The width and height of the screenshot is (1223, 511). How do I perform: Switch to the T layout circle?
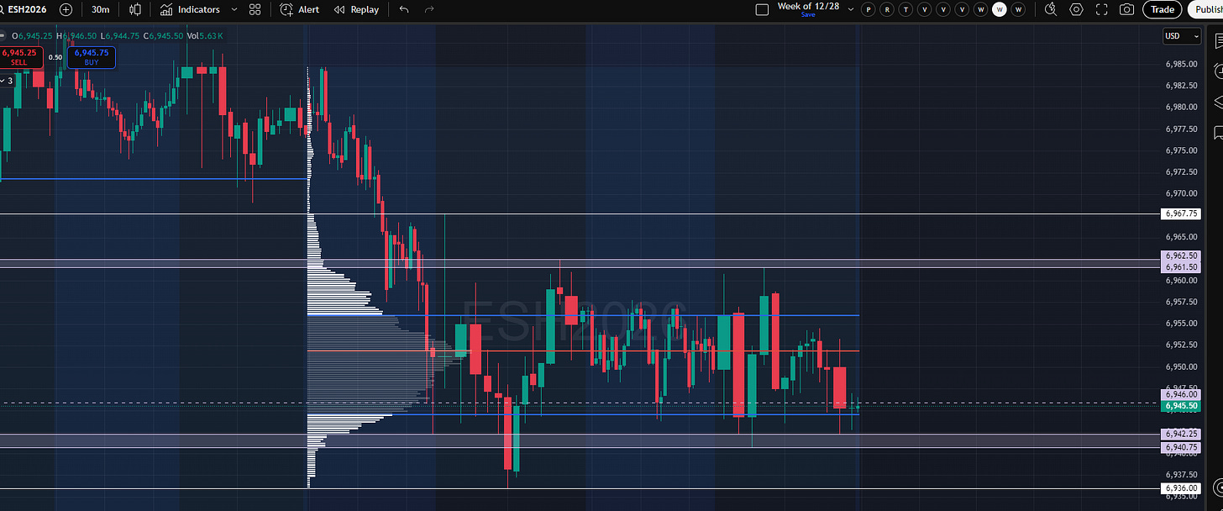(905, 9)
